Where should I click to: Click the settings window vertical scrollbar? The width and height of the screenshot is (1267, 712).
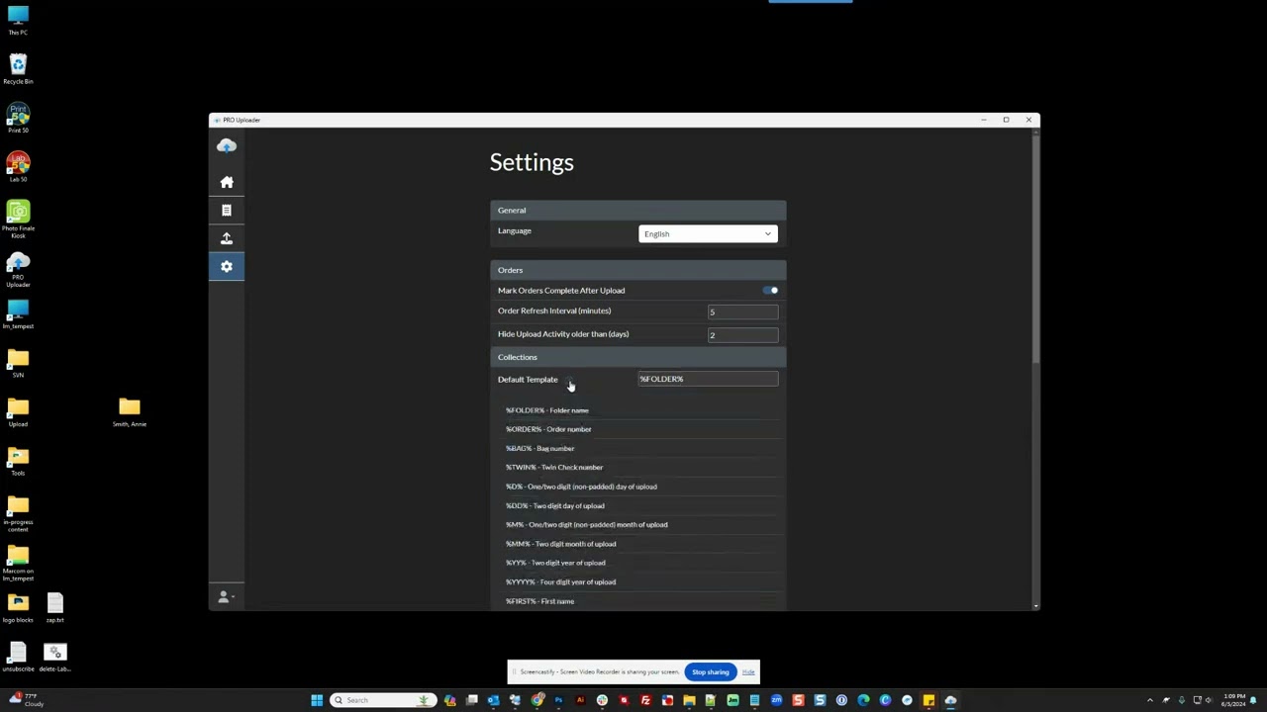click(1035, 247)
